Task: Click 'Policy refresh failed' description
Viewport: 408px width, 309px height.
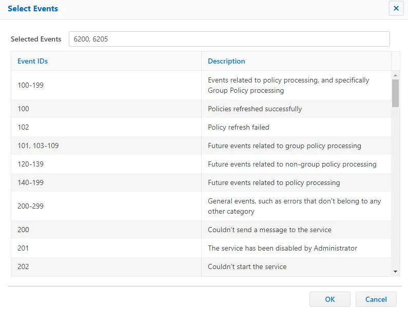Action: pyautogui.click(x=239, y=127)
